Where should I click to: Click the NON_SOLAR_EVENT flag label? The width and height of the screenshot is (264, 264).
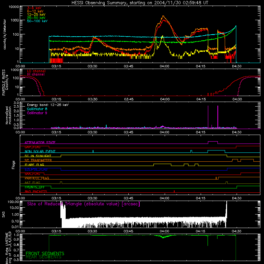[40, 151]
